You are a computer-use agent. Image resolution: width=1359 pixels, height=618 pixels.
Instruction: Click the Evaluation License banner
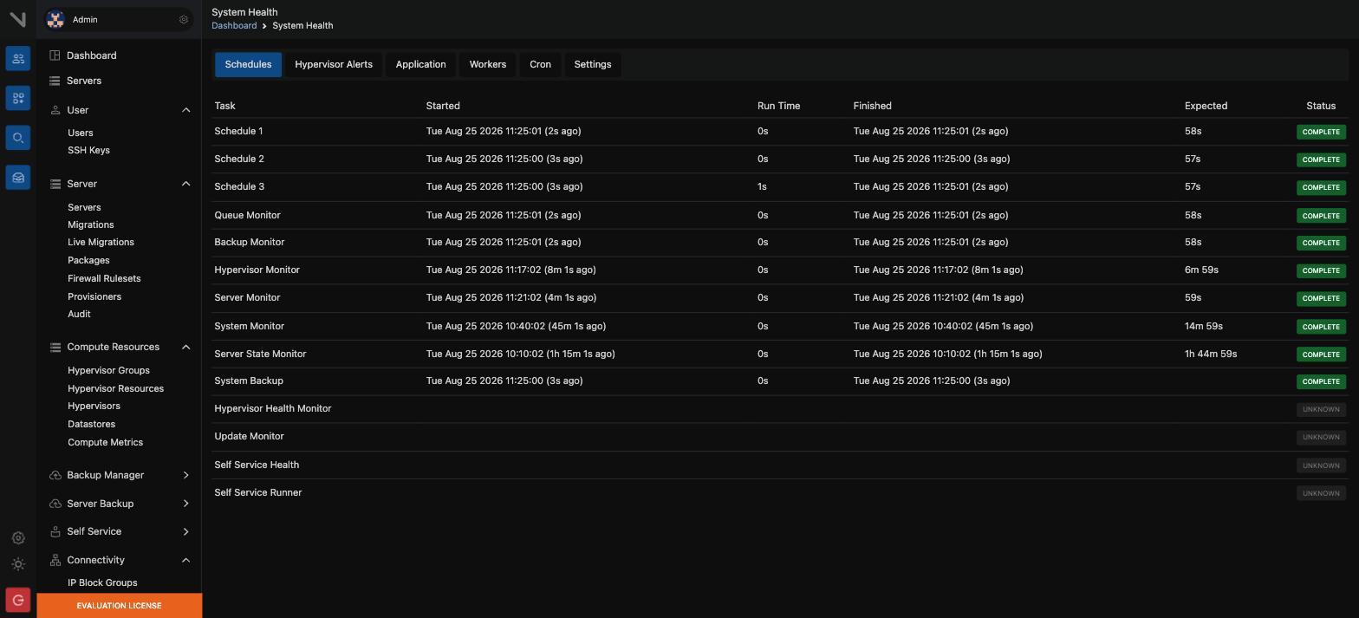(x=119, y=606)
